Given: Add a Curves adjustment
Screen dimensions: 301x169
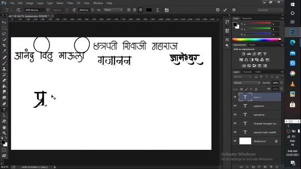Looking at the screenshot, I should 254,54.
